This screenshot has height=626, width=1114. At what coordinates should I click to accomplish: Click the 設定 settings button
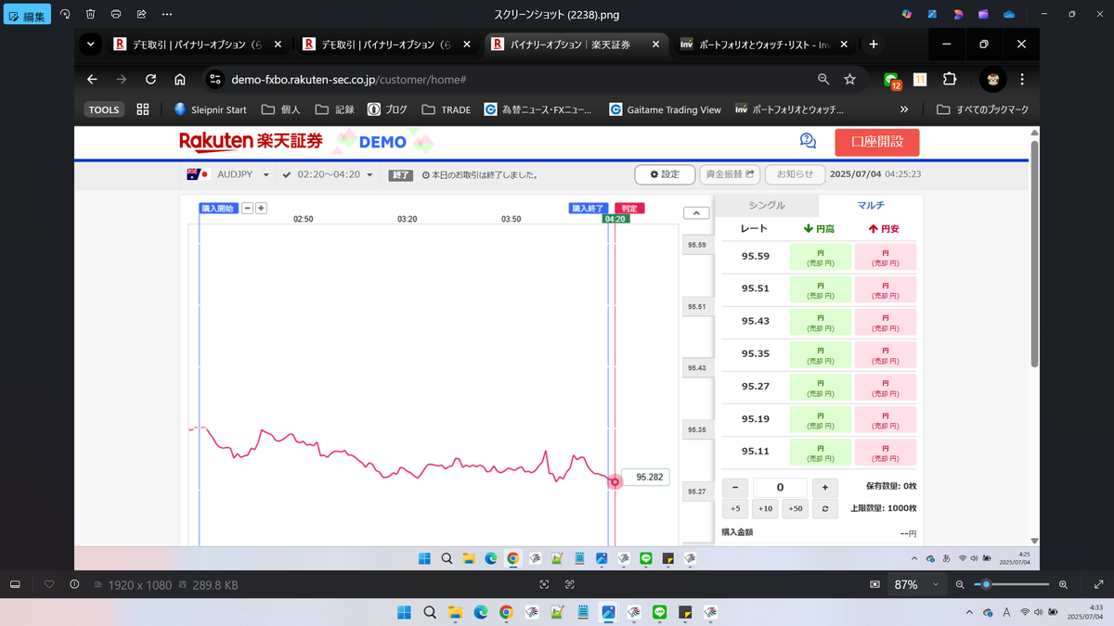coord(665,174)
